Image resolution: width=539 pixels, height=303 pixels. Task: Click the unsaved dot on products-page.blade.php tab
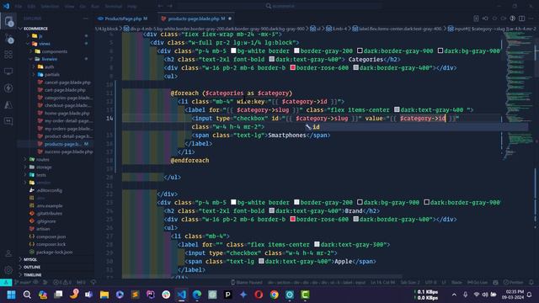point(230,19)
